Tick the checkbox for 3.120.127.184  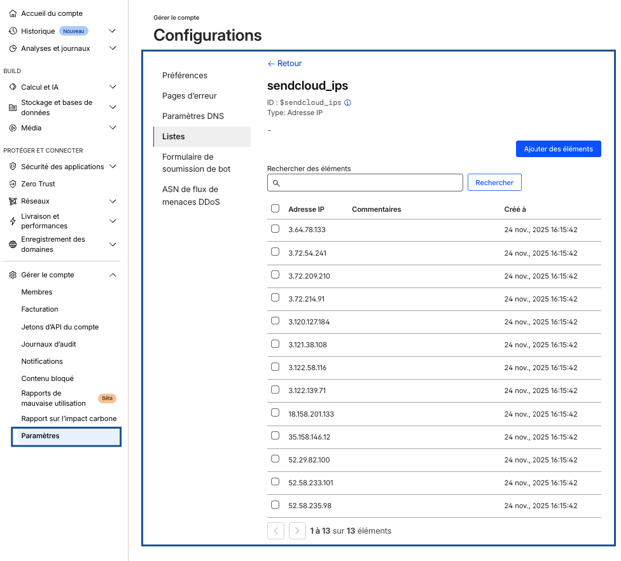click(x=276, y=321)
